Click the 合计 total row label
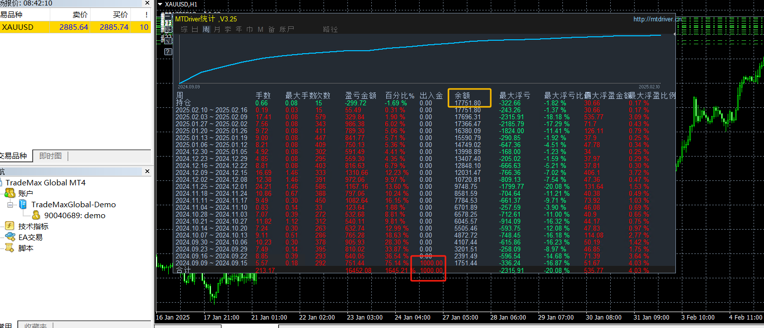Screen dimensions: 764x328 183,270
